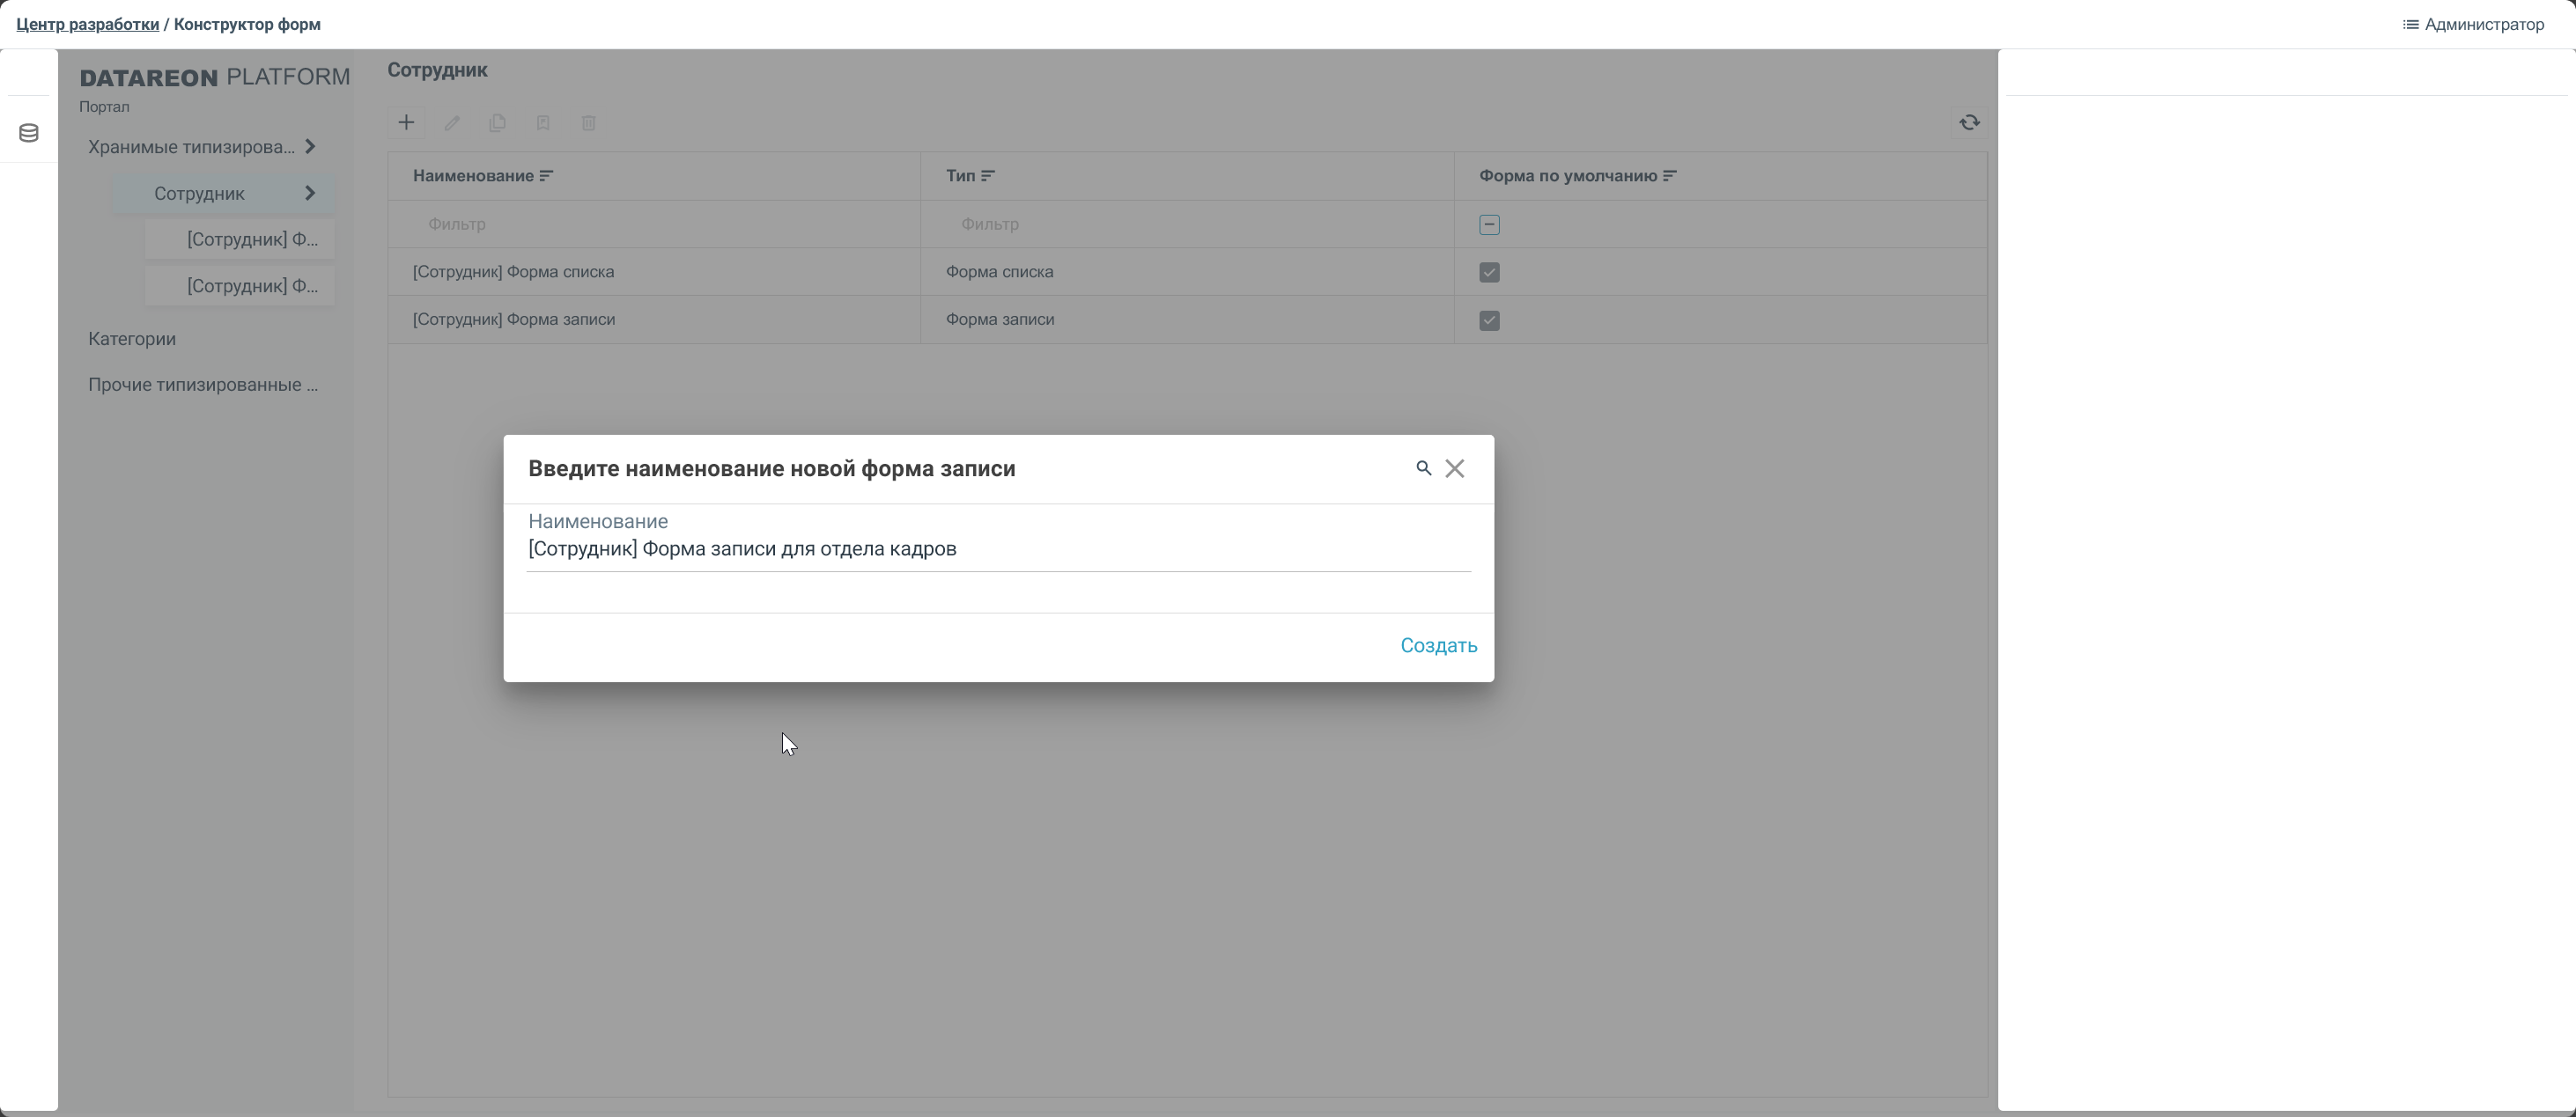
Task: Click the Создать button
Action: (1438, 645)
